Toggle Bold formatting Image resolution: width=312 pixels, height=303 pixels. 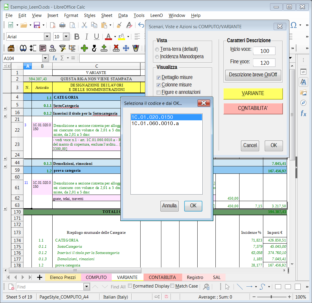click(77, 37)
